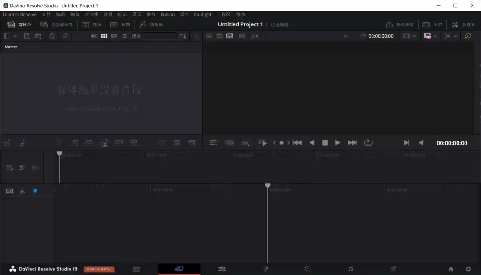
Task: Open the 媒体池 media pool panel
Action: point(19,24)
